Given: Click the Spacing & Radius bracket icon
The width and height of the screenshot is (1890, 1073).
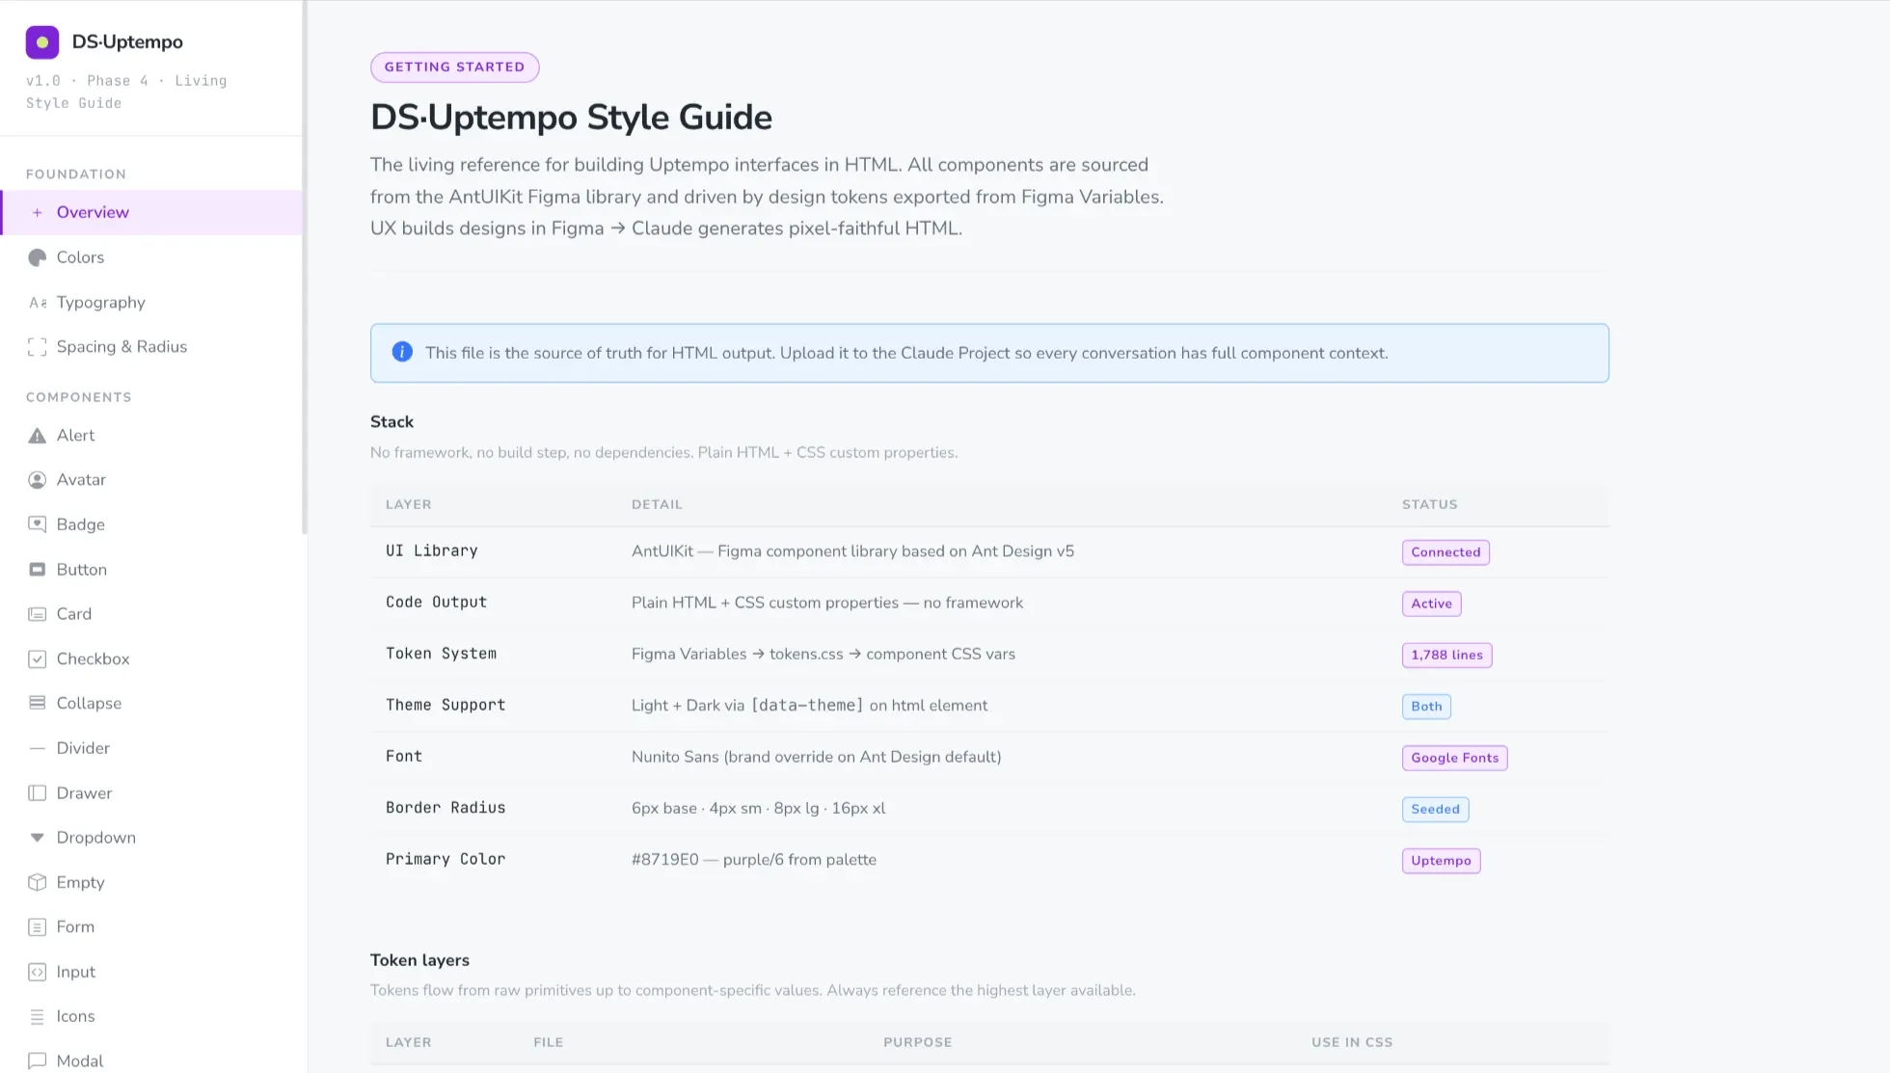Looking at the screenshot, I should 37,347.
